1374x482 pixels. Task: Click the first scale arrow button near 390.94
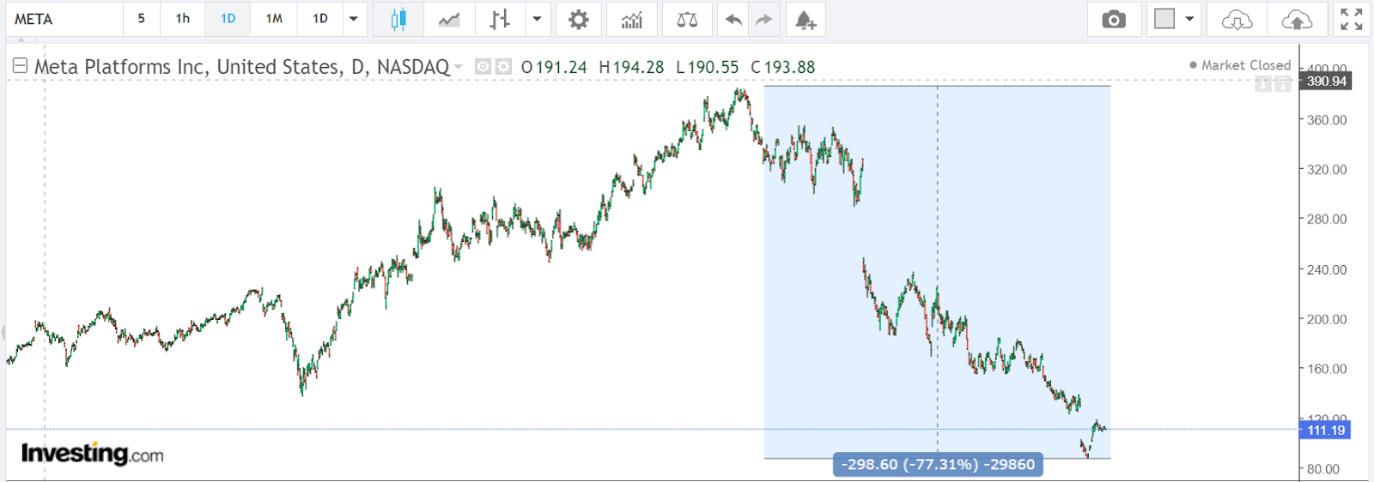tap(1262, 84)
